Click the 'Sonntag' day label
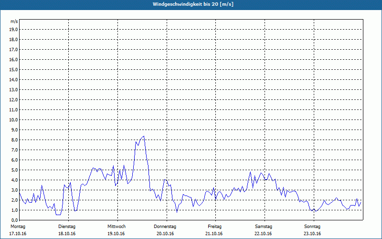Viewport: 382px width, 239px height. coord(312,227)
